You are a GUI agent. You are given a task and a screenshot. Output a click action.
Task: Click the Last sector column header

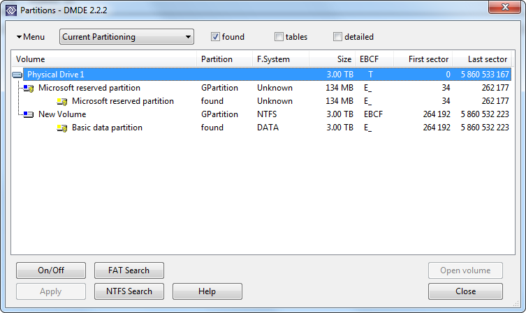click(x=482, y=59)
